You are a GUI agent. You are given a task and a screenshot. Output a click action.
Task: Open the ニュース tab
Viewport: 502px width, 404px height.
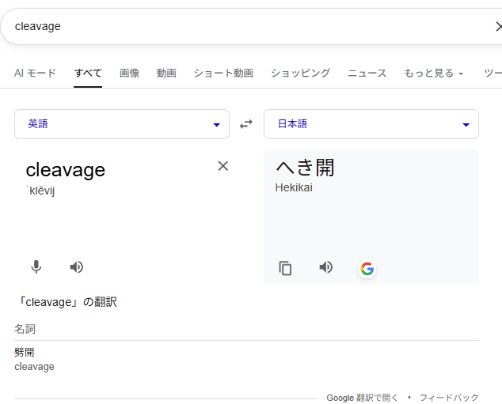[x=367, y=74]
